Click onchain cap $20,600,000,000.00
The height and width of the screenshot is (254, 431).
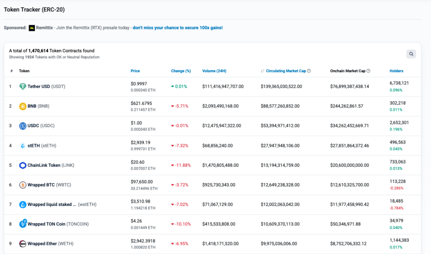coord(349,166)
